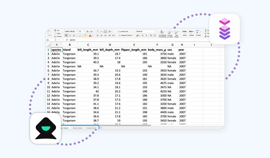Select column C header
The image size is (270, 158).
[88, 45]
